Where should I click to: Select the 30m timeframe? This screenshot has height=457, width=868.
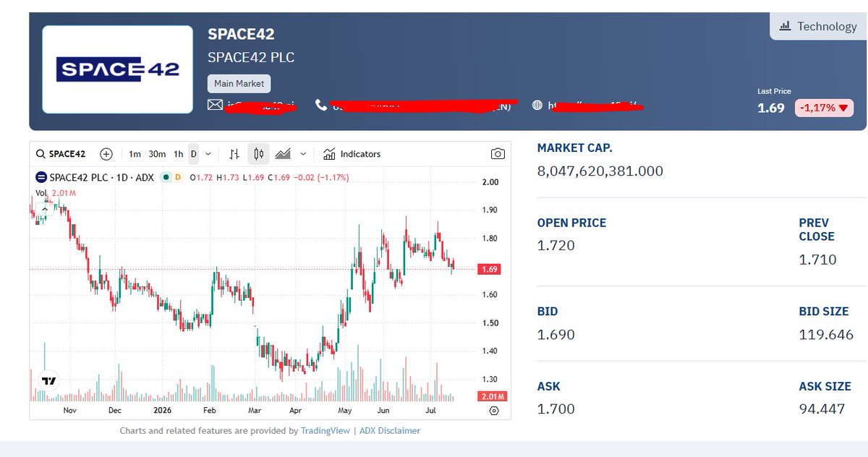click(x=157, y=154)
